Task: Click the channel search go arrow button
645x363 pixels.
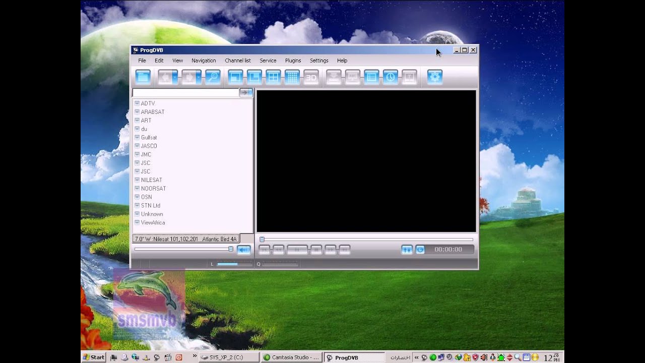Action: (246, 93)
